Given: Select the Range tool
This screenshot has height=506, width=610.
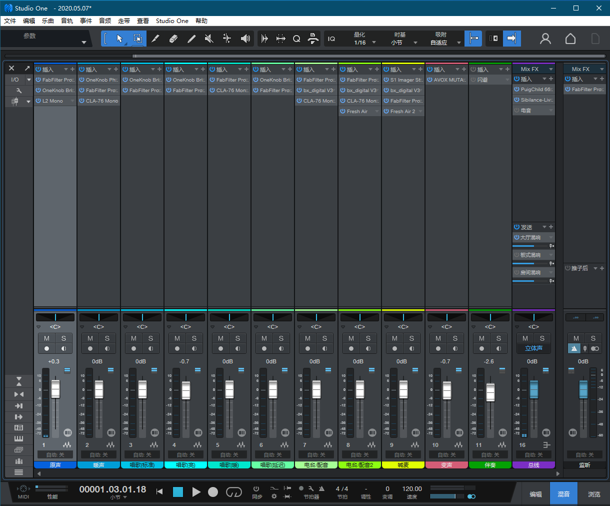Looking at the screenshot, I should coord(137,39).
